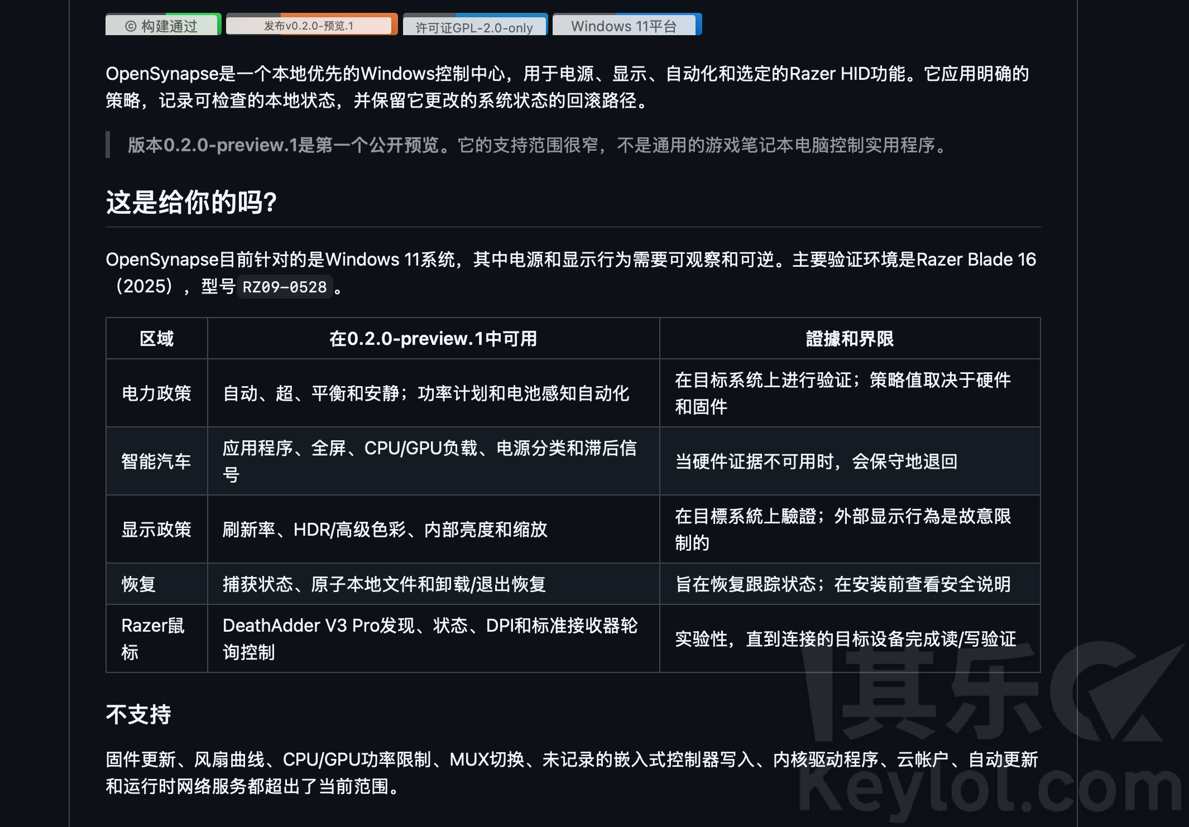Image resolution: width=1189 pixels, height=827 pixels.
Task: Select the 电力政策 table cell
Action: click(x=157, y=393)
